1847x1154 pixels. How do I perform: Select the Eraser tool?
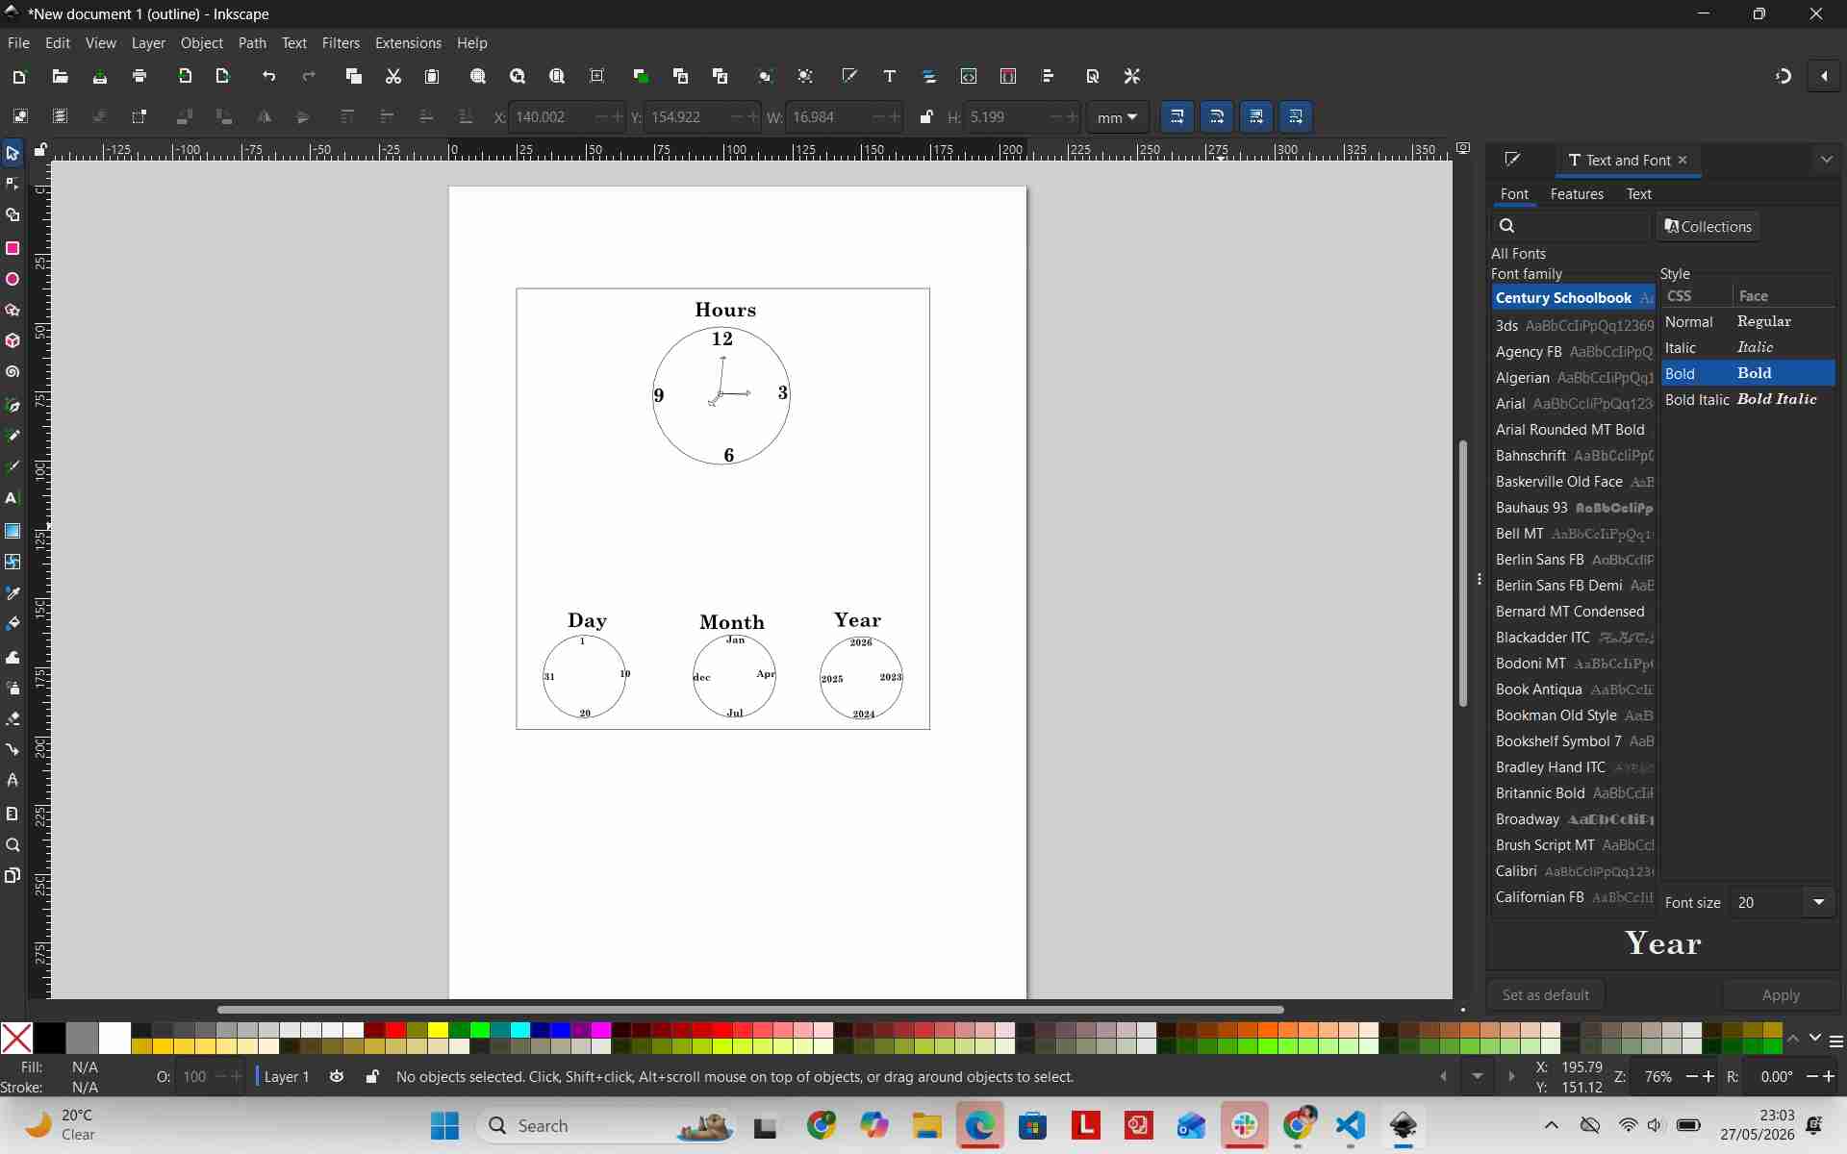pyautogui.click(x=13, y=718)
